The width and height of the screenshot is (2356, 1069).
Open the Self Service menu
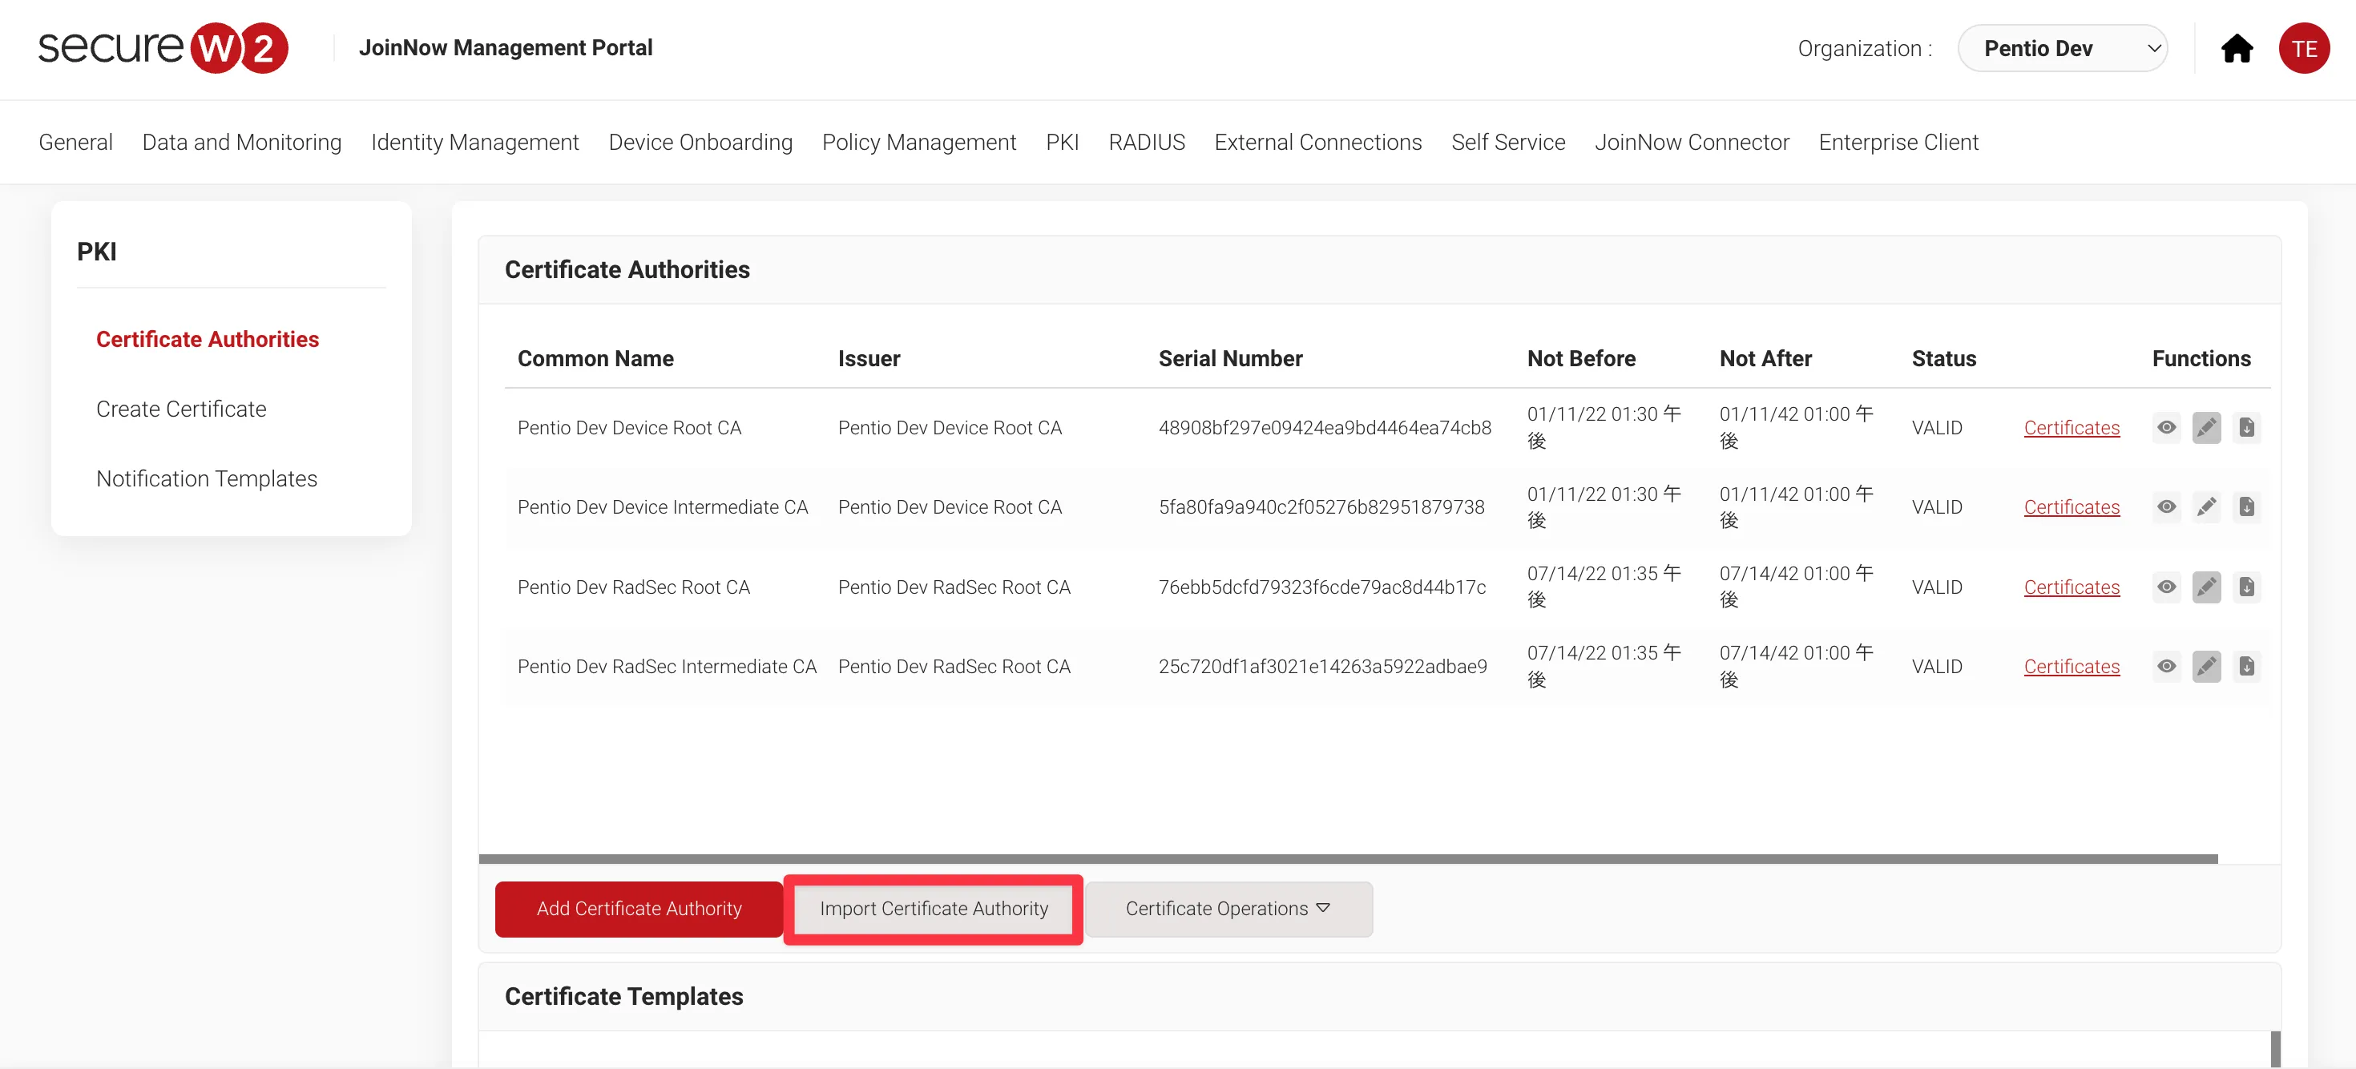[x=1507, y=143]
